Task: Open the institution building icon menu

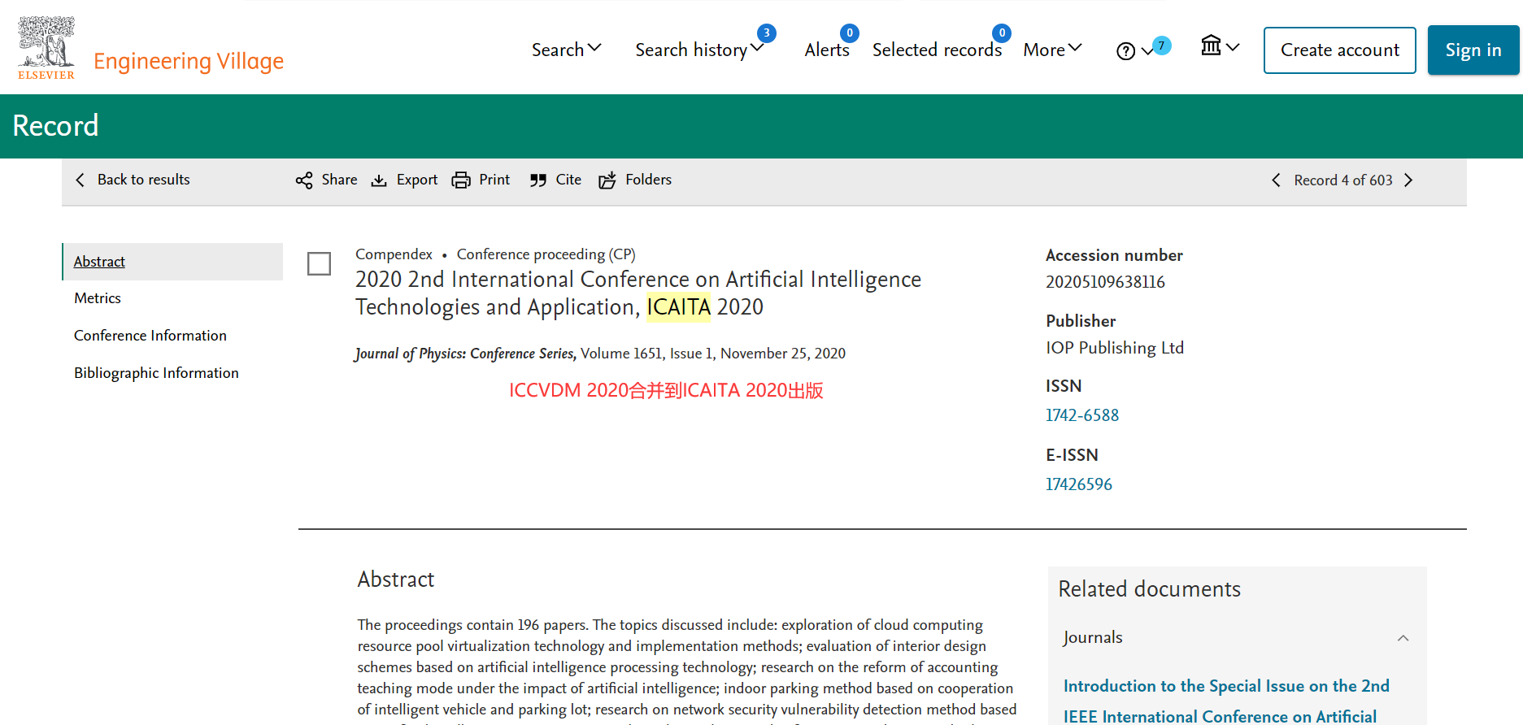Action: pyautogui.click(x=1220, y=46)
